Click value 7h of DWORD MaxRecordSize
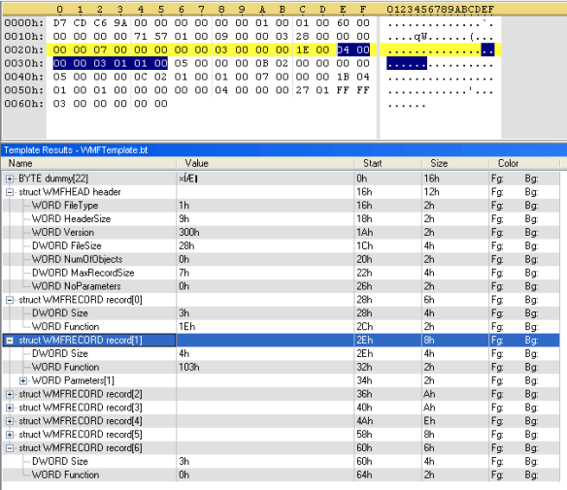 184,273
